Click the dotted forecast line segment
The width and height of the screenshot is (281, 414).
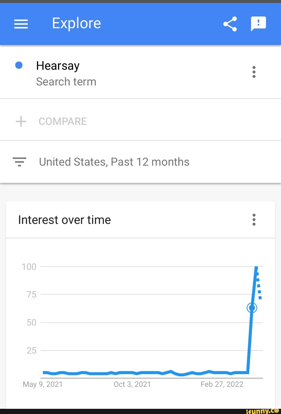259,286
